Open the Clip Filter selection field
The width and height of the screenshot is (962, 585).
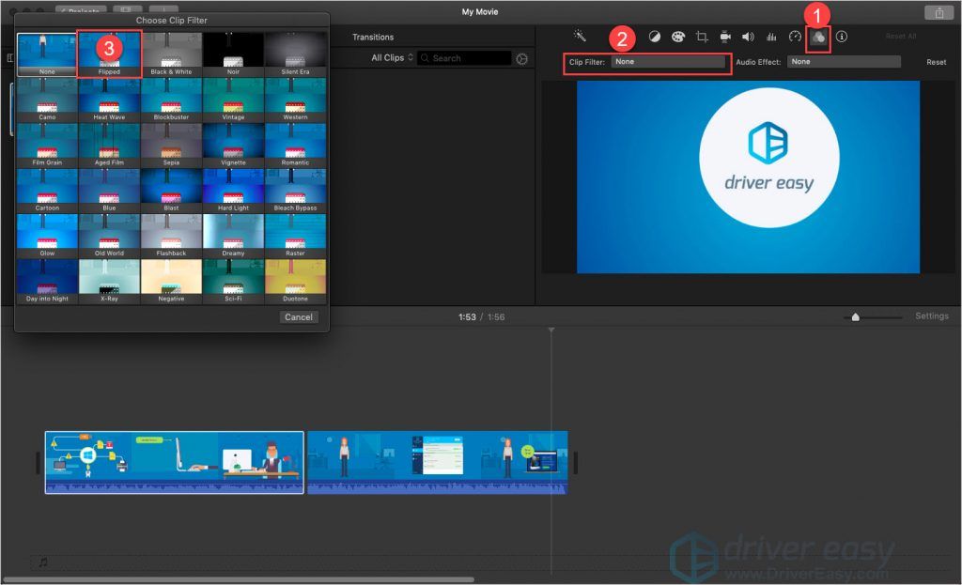click(669, 62)
